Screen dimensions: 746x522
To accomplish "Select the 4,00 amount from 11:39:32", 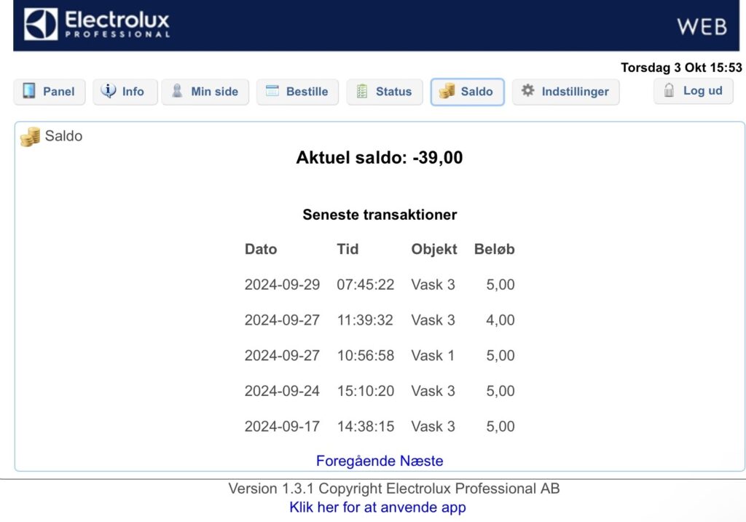I will 500,320.
